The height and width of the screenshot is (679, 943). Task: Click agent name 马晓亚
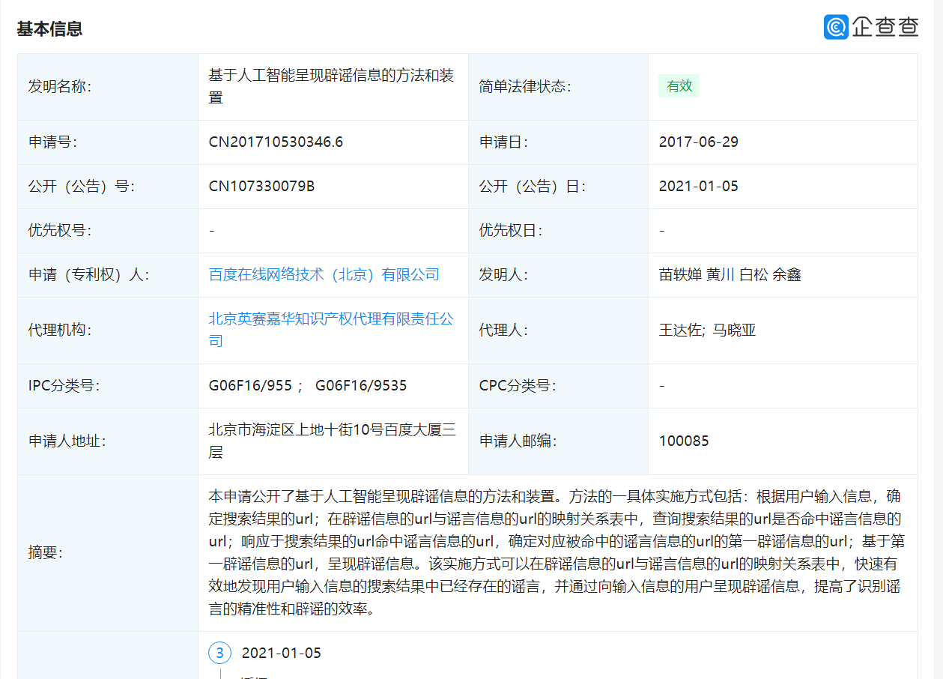(734, 330)
